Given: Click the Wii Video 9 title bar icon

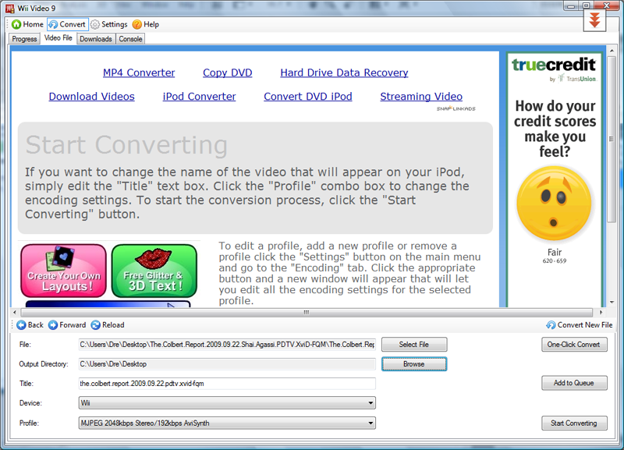Looking at the screenshot, I should click(x=10, y=8).
